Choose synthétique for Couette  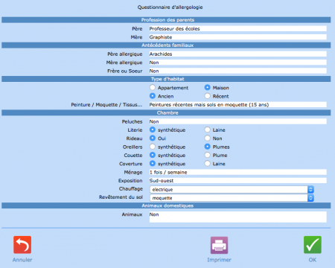coord(153,155)
